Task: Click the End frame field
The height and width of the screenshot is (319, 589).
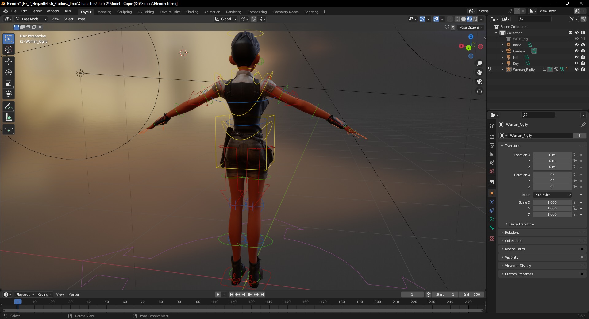Action: click(472, 294)
